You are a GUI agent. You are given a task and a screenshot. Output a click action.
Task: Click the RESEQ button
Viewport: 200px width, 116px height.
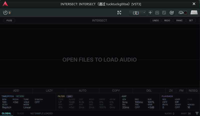[x=193, y=91]
